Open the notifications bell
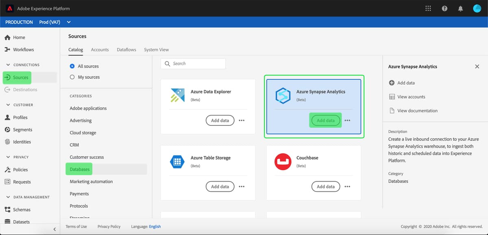Image resolution: width=488 pixels, height=235 pixels. 460,8
